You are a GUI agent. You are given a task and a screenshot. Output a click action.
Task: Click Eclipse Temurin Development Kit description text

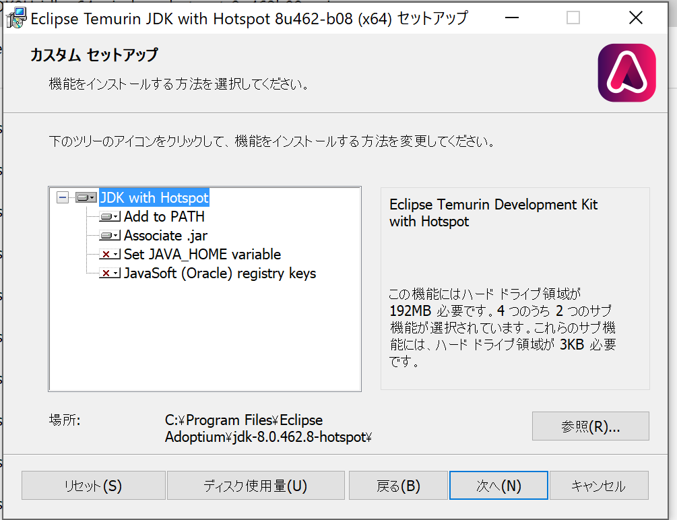coord(493,213)
